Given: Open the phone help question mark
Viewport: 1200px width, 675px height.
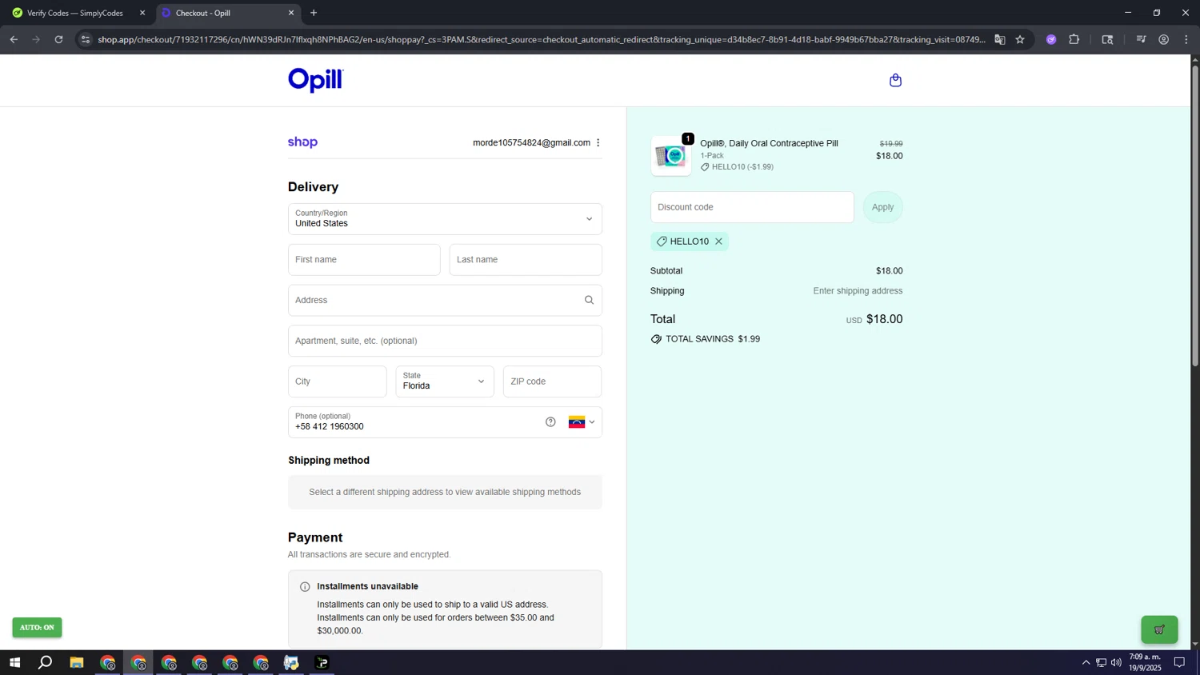Looking at the screenshot, I should click(x=550, y=422).
